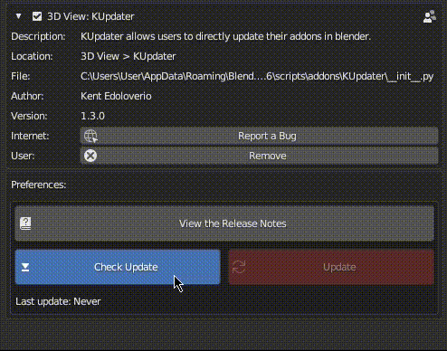The width and height of the screenshot is (447, 351).
Task: Click the Version 1.3.0 value
Action: point(92,116)
